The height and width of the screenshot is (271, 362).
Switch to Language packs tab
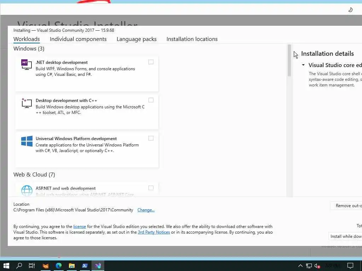(x=136, y=39)
